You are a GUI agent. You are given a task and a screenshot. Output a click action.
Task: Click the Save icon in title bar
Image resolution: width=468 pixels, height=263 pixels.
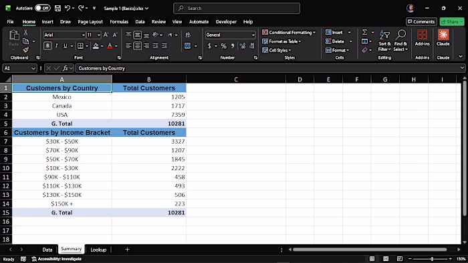point(57,8)
